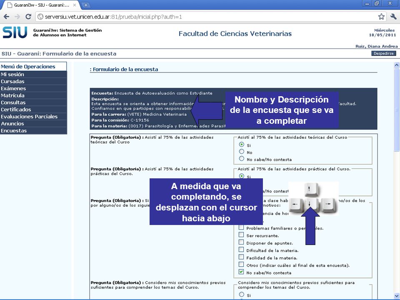Select No for theoretical activities attendance

click(x=241, y=152)
